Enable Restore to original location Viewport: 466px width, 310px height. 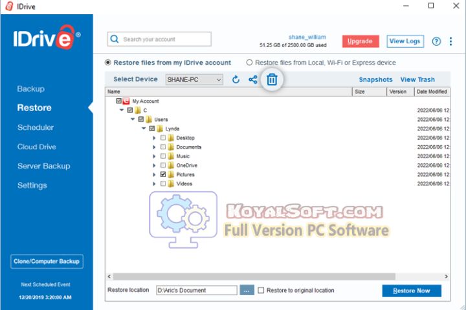click(261, 291)
